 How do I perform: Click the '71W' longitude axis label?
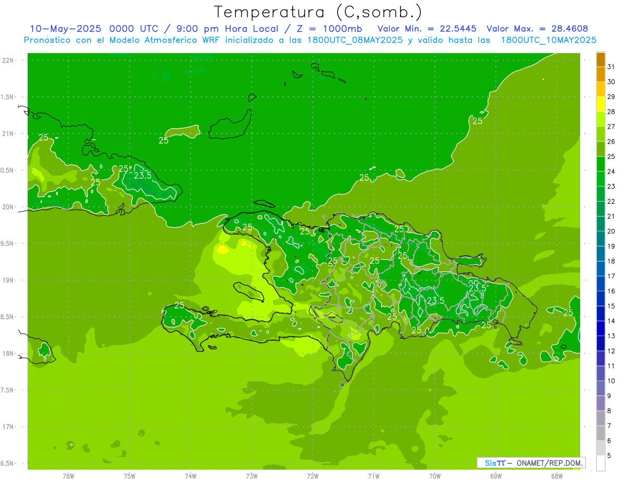[x=373, y=476]
